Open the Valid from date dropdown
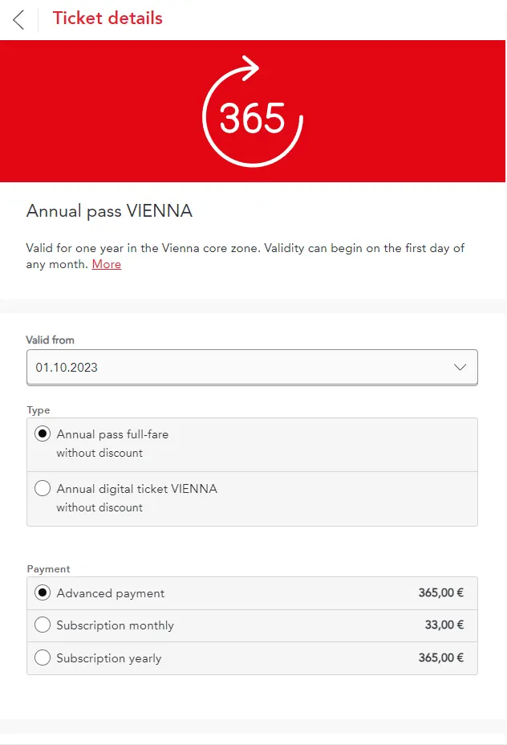 coord(241,367)
